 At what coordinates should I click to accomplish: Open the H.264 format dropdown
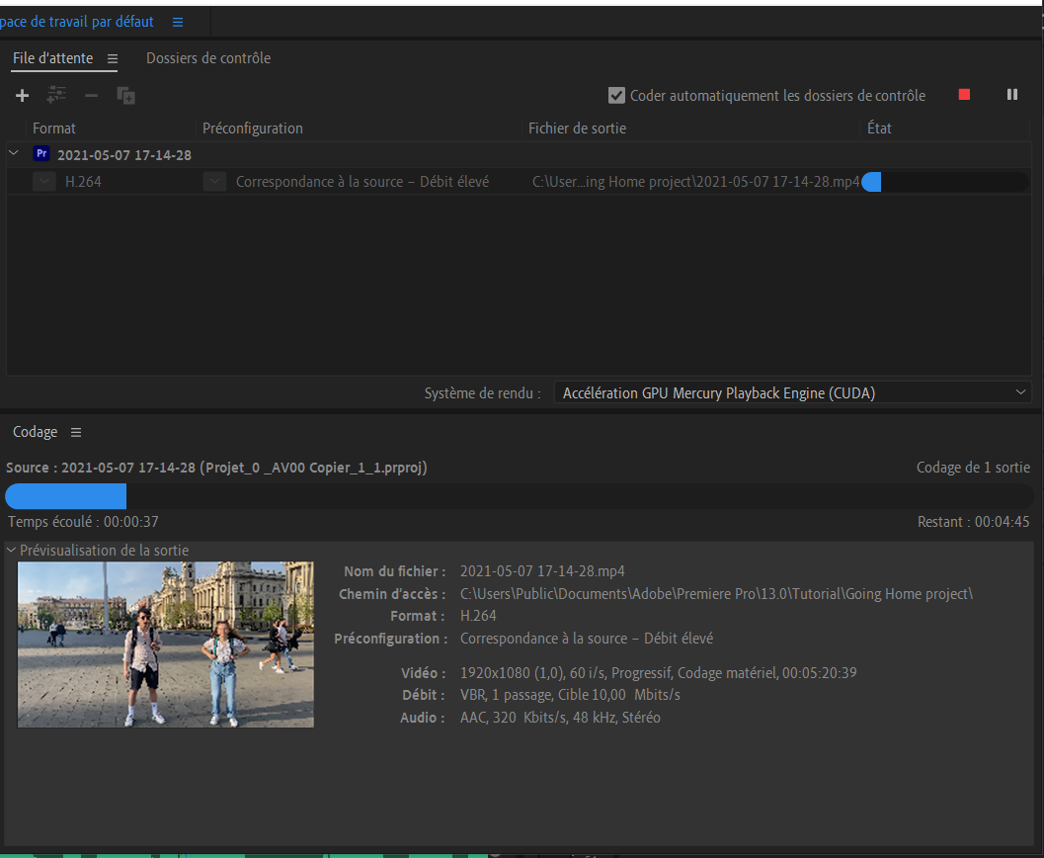[x=44, y=181]
